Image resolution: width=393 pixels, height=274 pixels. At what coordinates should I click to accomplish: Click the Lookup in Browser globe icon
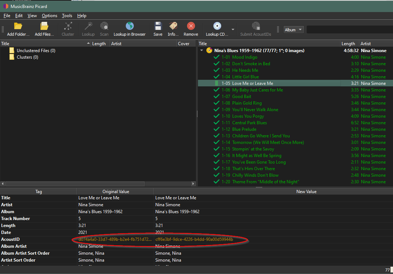coord(129,27)
